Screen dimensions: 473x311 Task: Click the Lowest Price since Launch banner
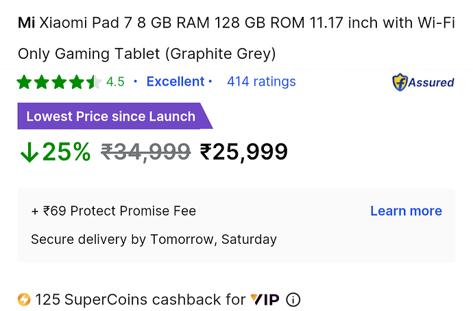point(115,116)
